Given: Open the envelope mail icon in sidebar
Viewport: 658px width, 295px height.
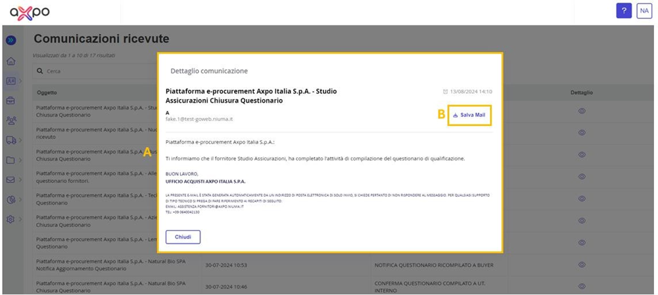Looking at the screenshot, I should point(11,180).
